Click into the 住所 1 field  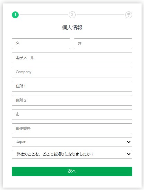[x=72, y=86]
